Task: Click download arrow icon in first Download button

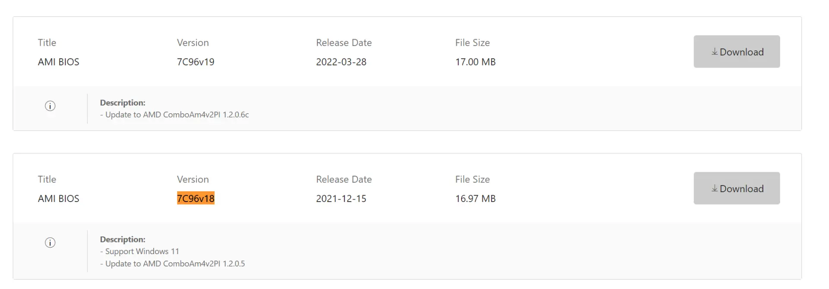Action: click(715, 52)
